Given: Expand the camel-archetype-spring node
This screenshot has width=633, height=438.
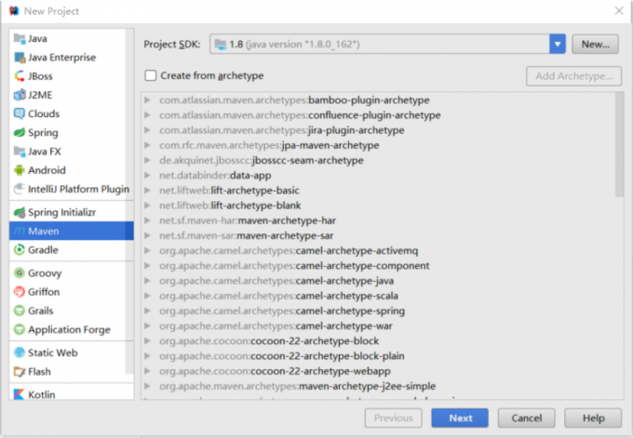Looking at the screenshot, I should pos(147,311).
